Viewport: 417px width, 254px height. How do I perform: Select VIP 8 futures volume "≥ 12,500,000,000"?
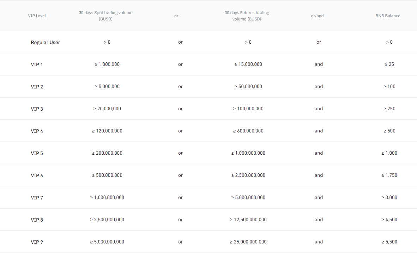point(248,219)
